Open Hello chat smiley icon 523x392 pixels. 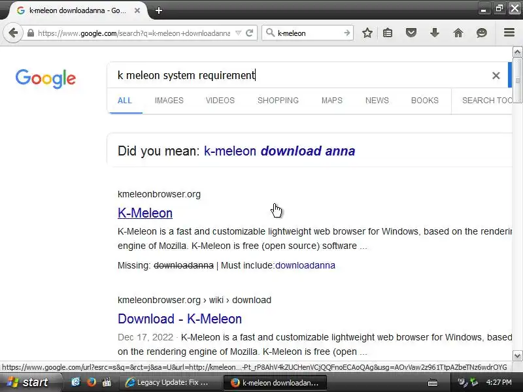tap(481, 33)
